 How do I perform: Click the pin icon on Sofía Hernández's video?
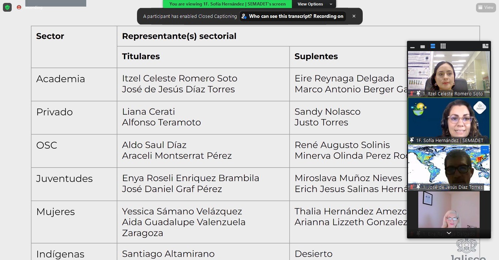coord(412,140)
